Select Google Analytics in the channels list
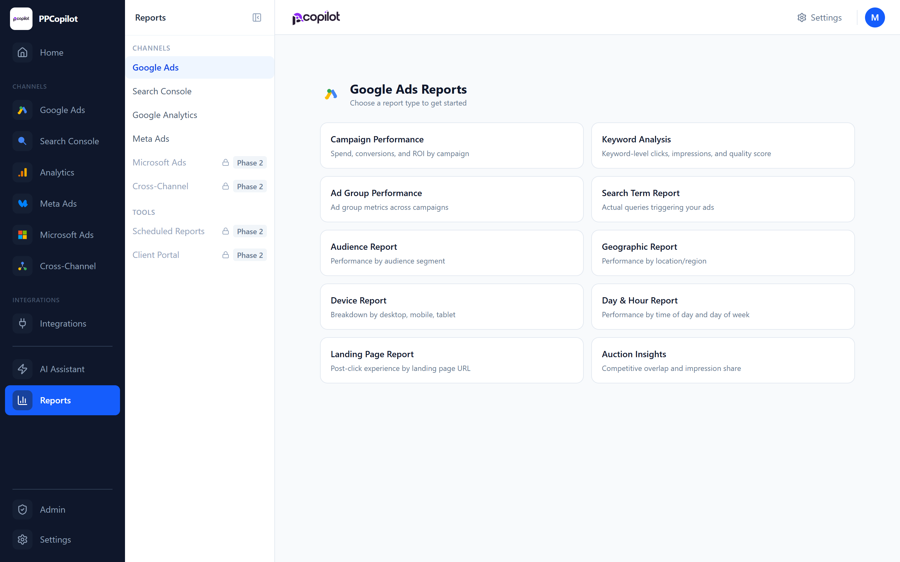Viewport: 900px width, 562px height. coord(165,115)
